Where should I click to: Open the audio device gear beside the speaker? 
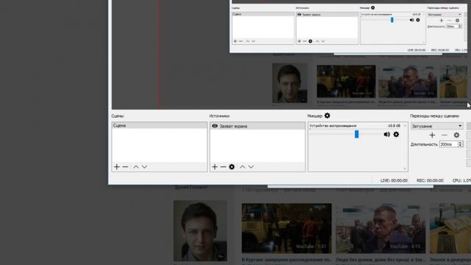point(396,134)
